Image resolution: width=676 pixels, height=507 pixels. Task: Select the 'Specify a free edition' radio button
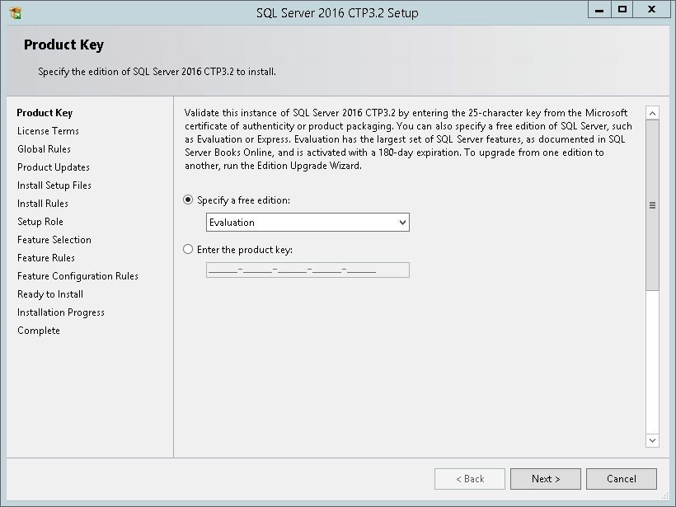coord(188,200)
